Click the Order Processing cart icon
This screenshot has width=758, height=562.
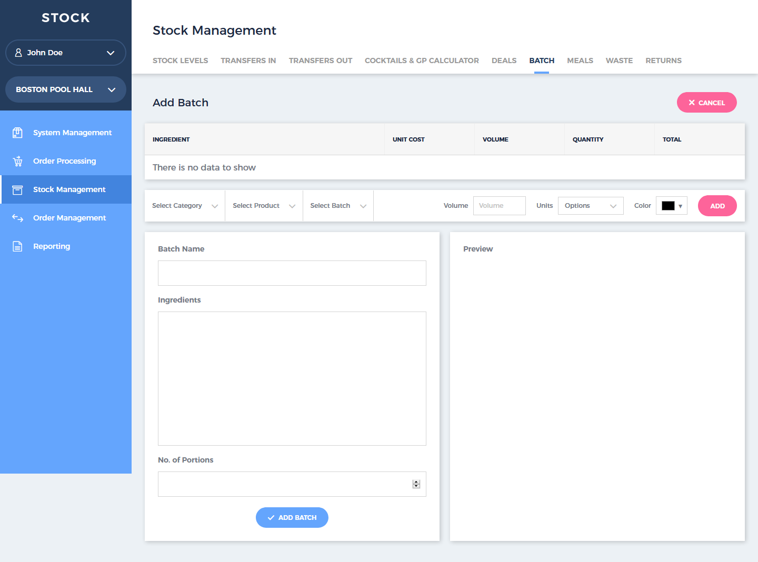coord(17,161)
